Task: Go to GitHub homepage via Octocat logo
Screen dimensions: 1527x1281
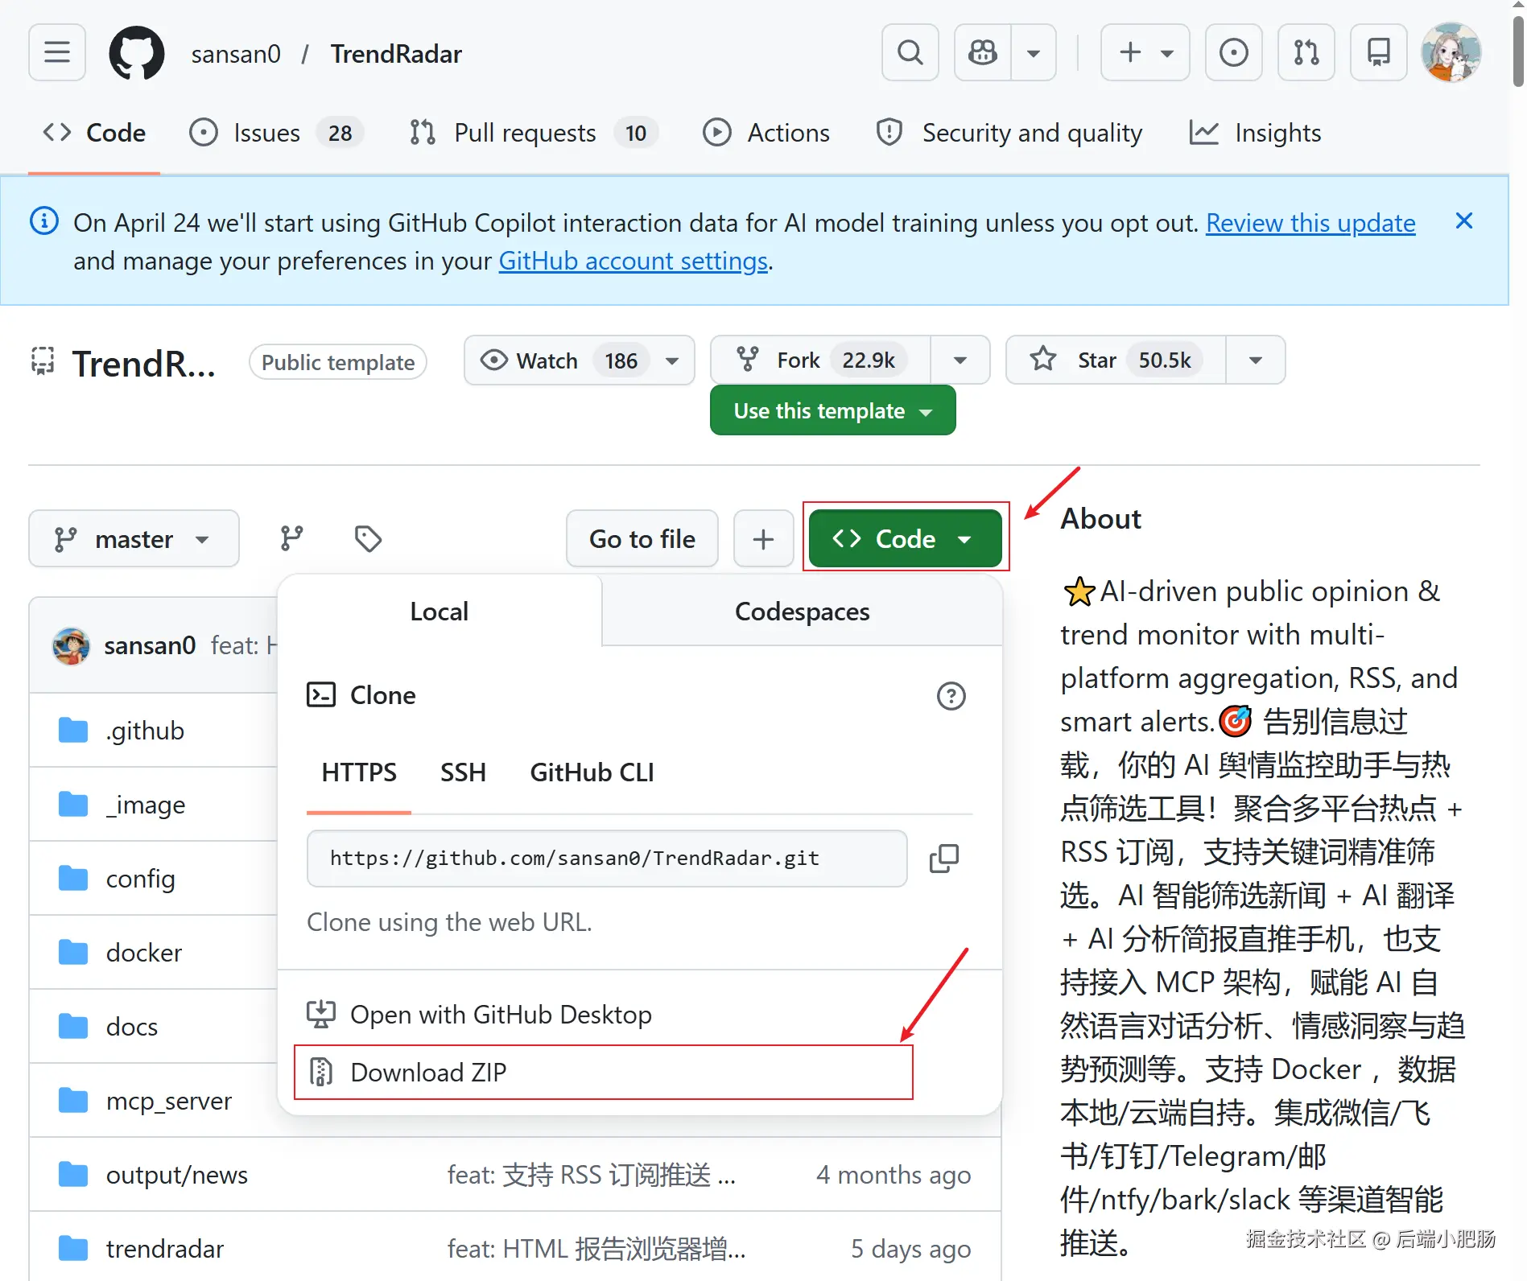Action: [x=137, y=53]
